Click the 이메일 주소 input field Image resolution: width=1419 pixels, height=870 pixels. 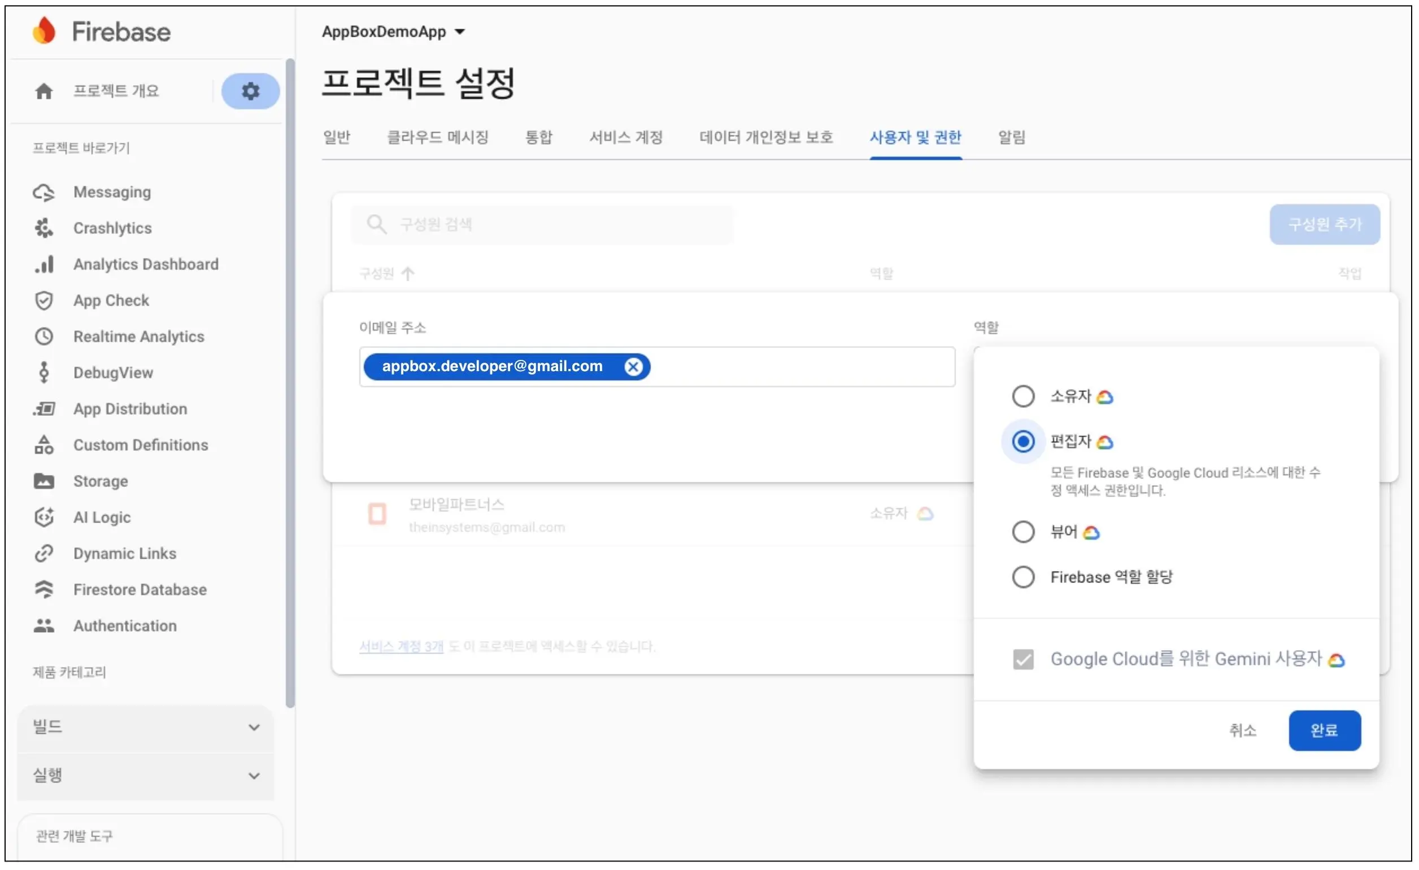[657, 367]
